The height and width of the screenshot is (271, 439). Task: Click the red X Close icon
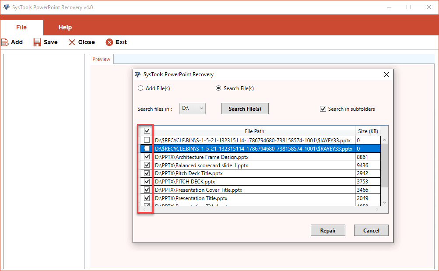pyautogui.click(x=72, y=42)
